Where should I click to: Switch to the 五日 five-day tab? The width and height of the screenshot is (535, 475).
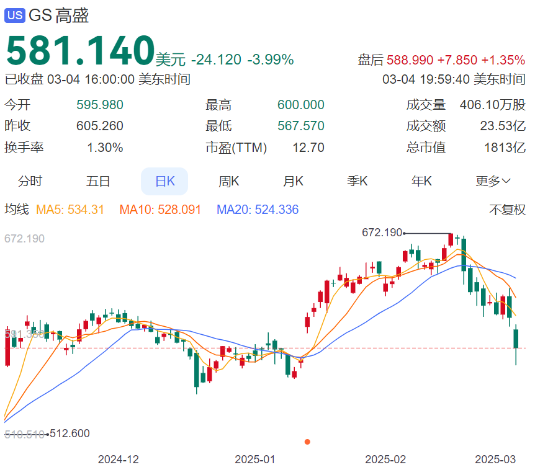tap(98, 181)
